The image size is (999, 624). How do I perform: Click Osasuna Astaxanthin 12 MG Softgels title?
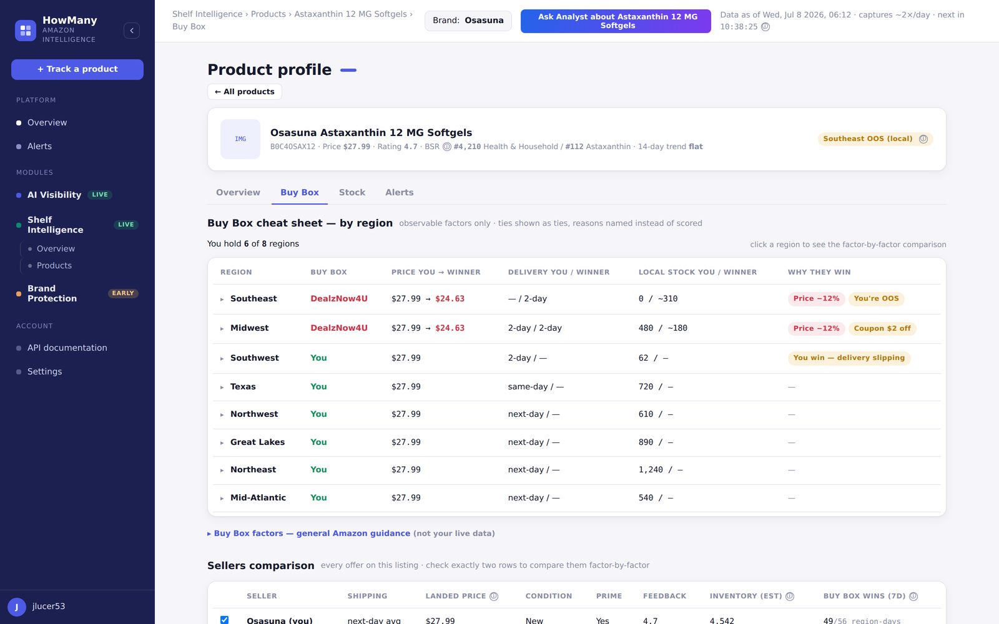[x=371, y=133]
